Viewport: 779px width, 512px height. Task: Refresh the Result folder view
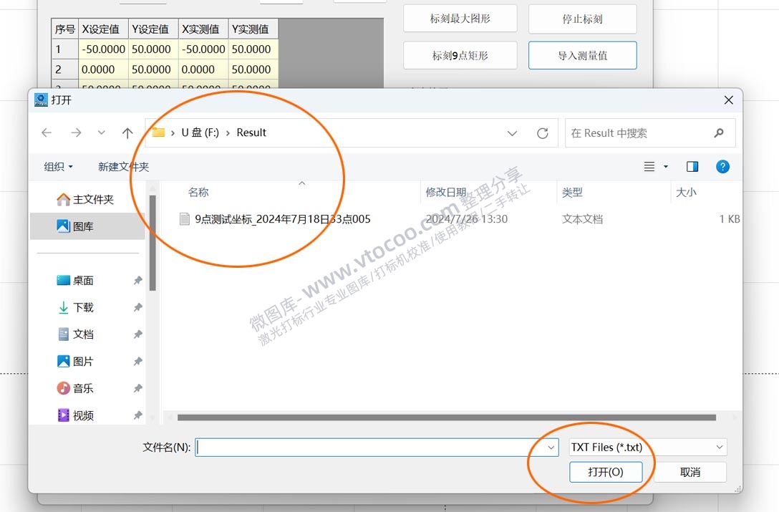click(542, 132)
